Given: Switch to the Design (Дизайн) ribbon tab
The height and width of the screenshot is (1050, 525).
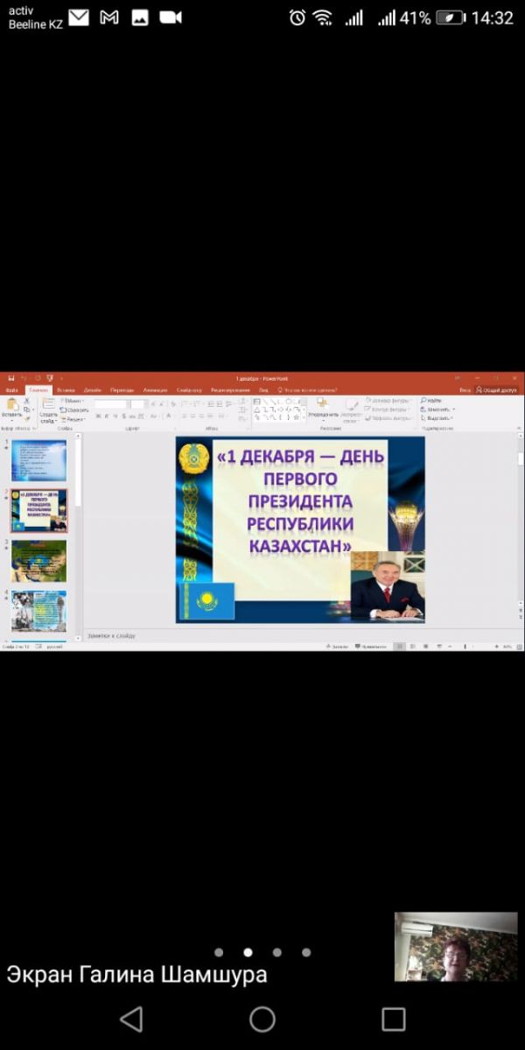Looking at the screenshot, I should click(93, 389).
